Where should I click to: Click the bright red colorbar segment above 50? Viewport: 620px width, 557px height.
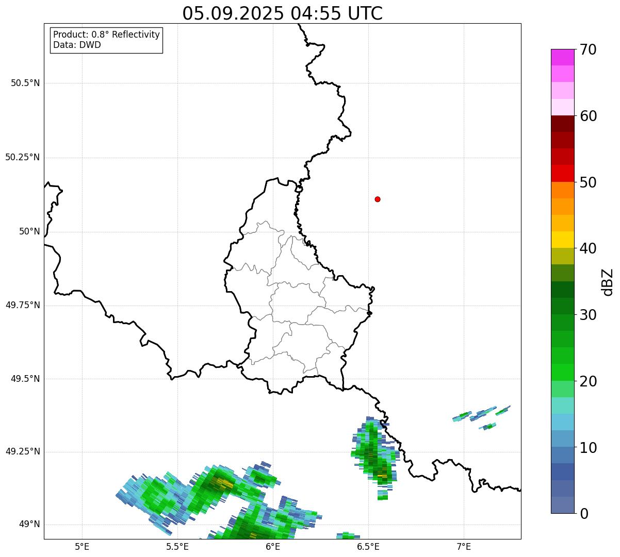click(563, 174)
